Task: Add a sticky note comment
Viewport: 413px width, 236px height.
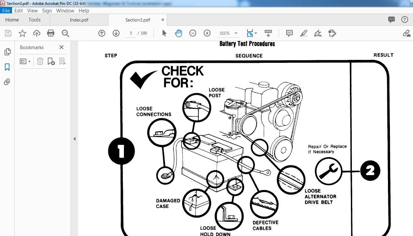Action: pyautogui.click(x=289, y=33)
